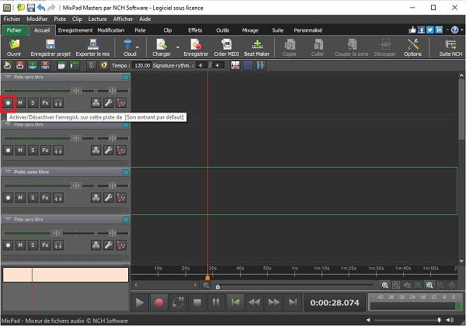
Task: Click the Enregistrer record clip icon
Action: tap(196, 44)
